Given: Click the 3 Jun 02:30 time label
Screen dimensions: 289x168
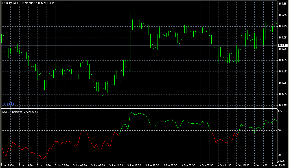Looking at the screenshot, I should [x=80, y=165].
